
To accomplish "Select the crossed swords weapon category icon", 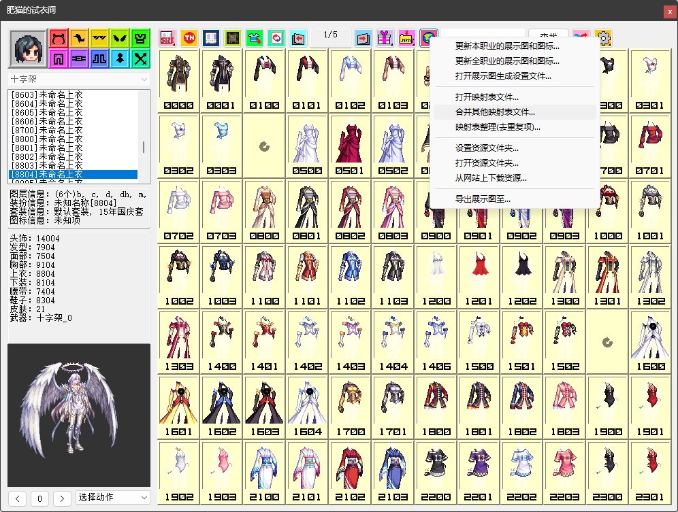I will coord(140,58).
